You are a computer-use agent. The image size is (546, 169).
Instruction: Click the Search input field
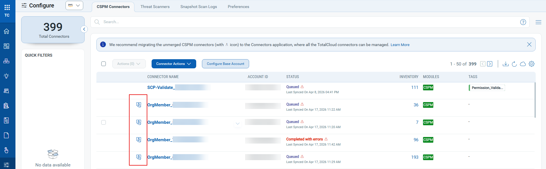tap(310, 22)
